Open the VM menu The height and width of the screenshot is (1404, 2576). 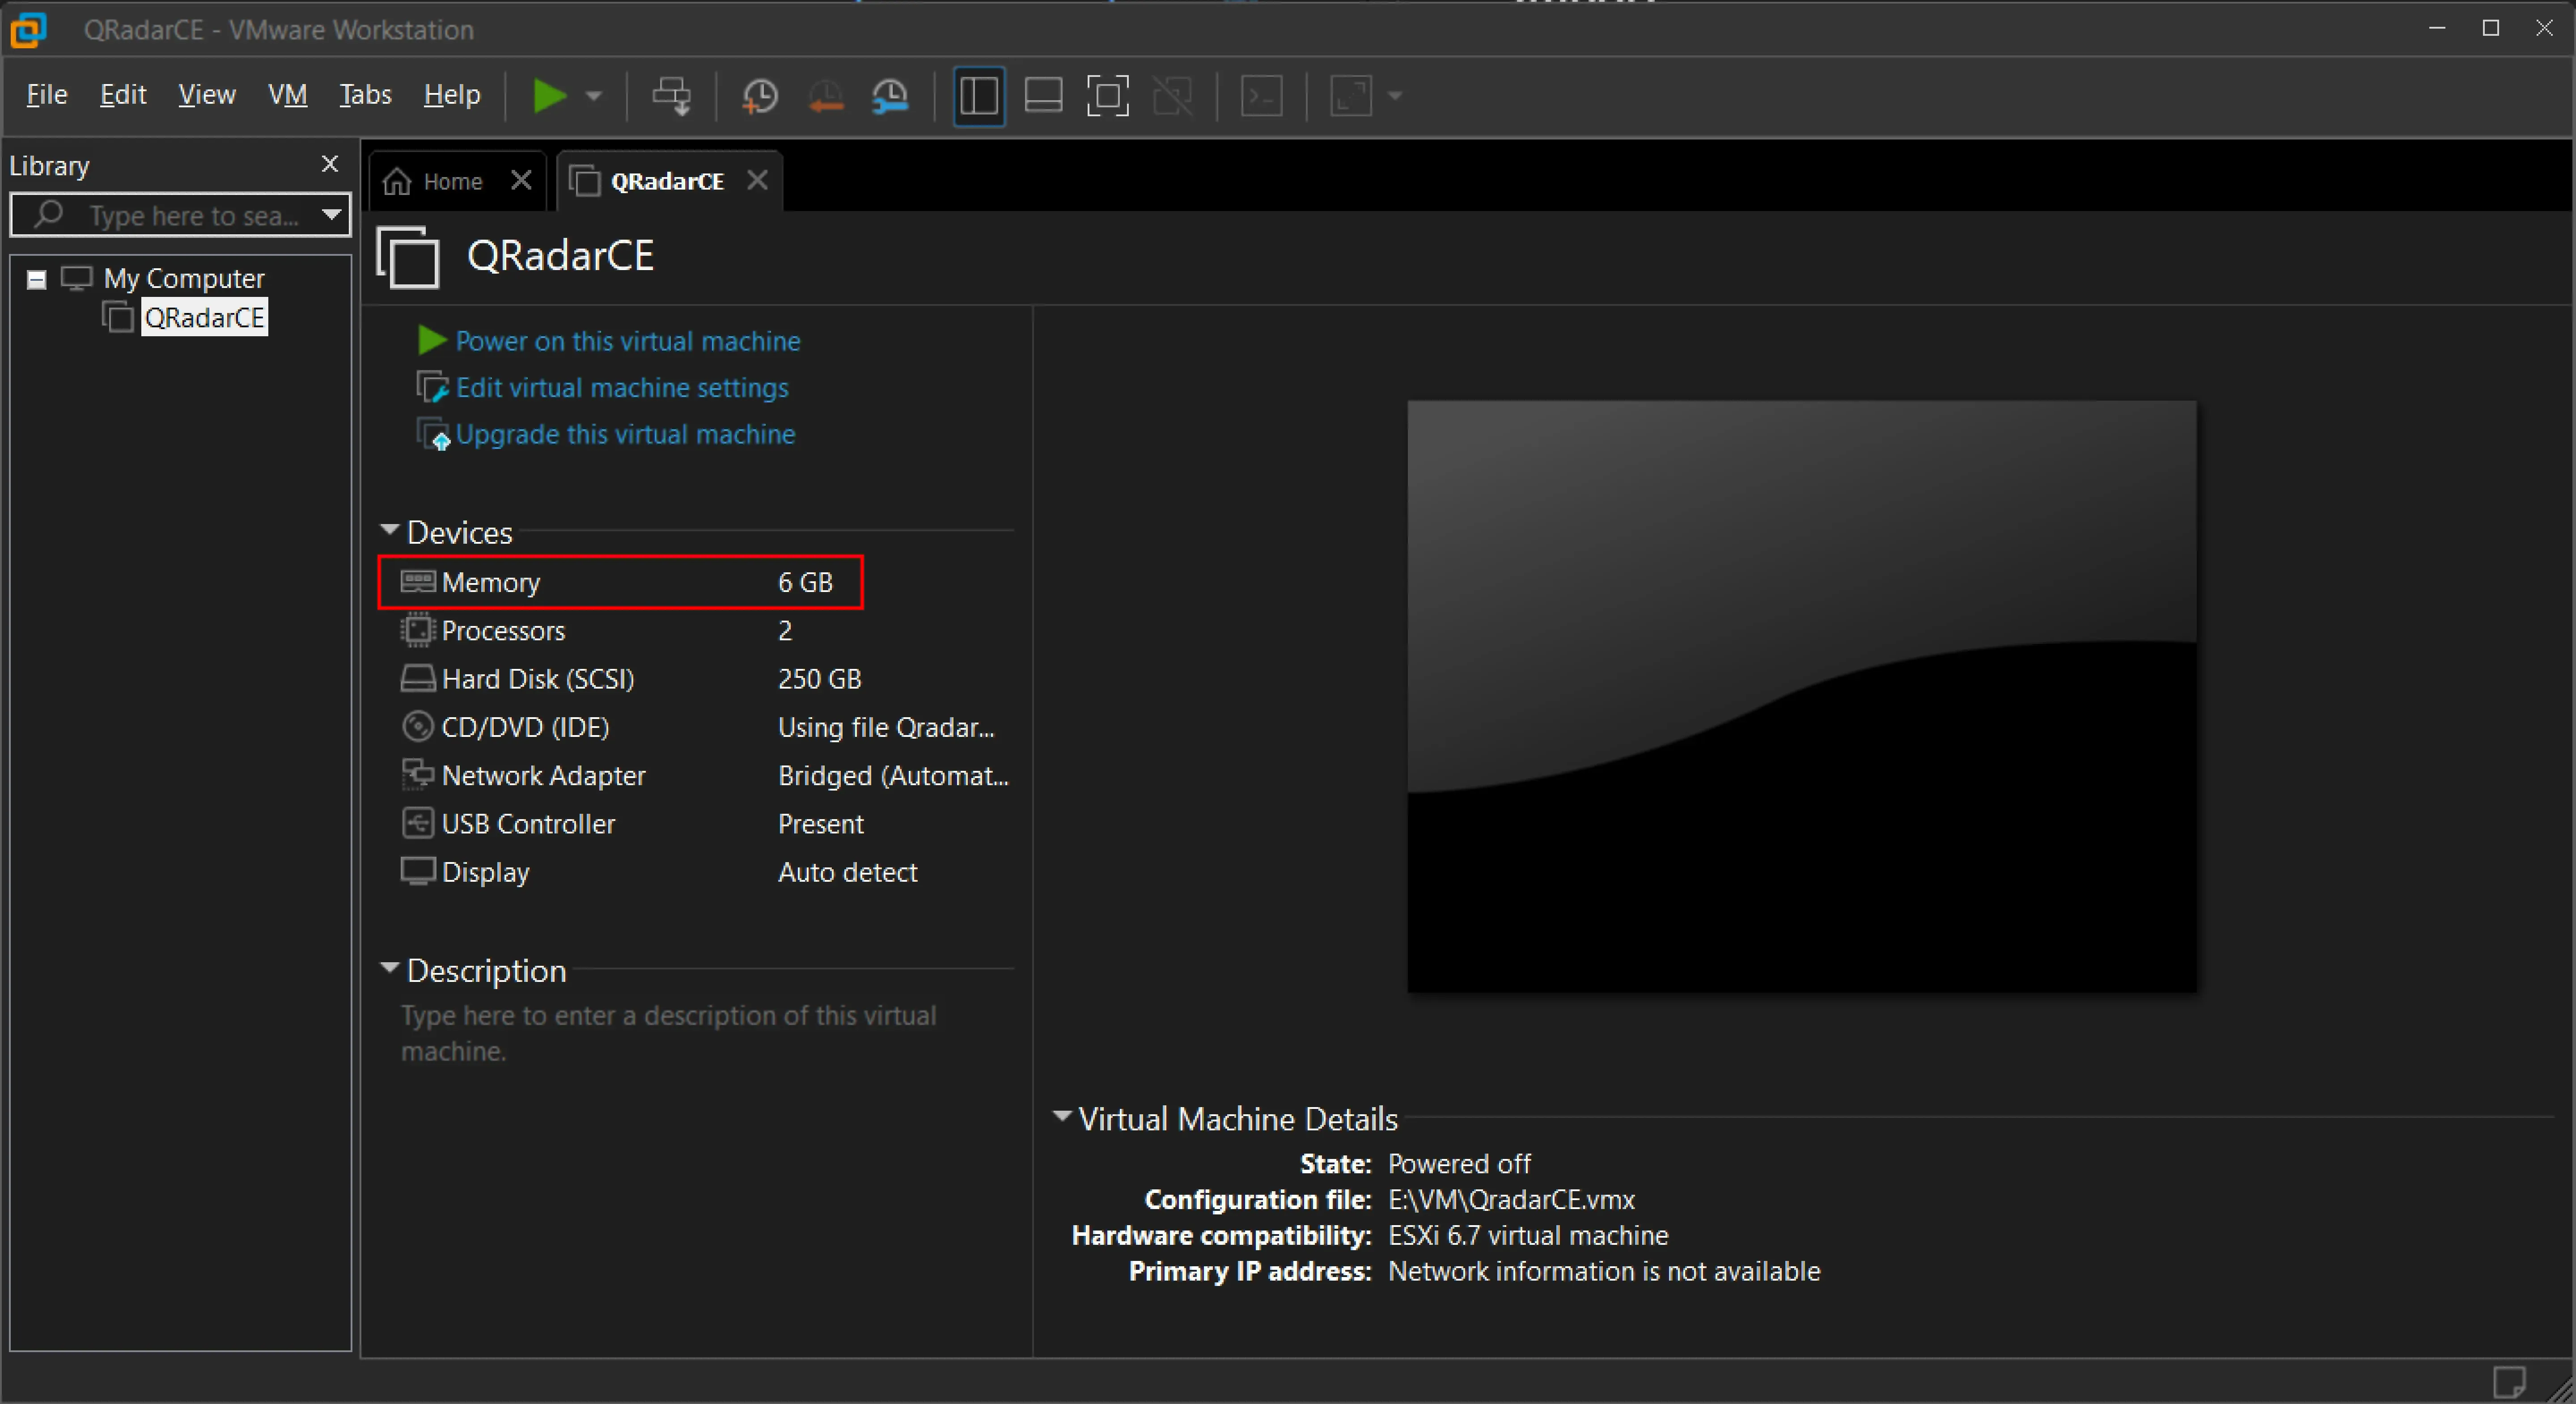coord(287,94)
